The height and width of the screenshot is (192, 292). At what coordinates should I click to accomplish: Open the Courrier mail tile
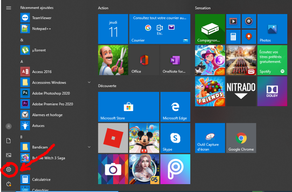[x=160, y=29]
